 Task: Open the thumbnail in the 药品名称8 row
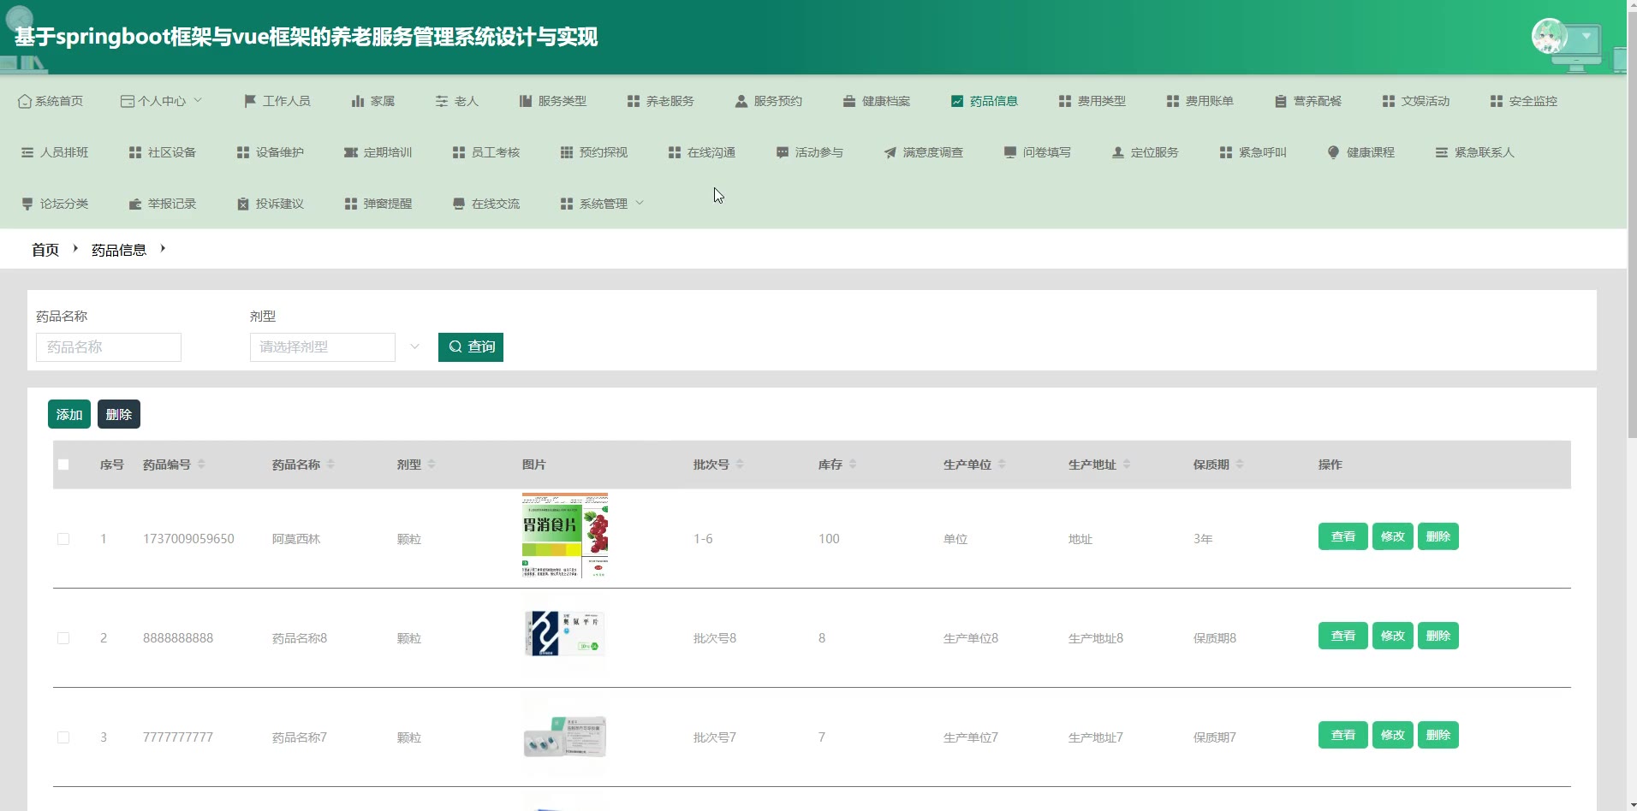565,635
